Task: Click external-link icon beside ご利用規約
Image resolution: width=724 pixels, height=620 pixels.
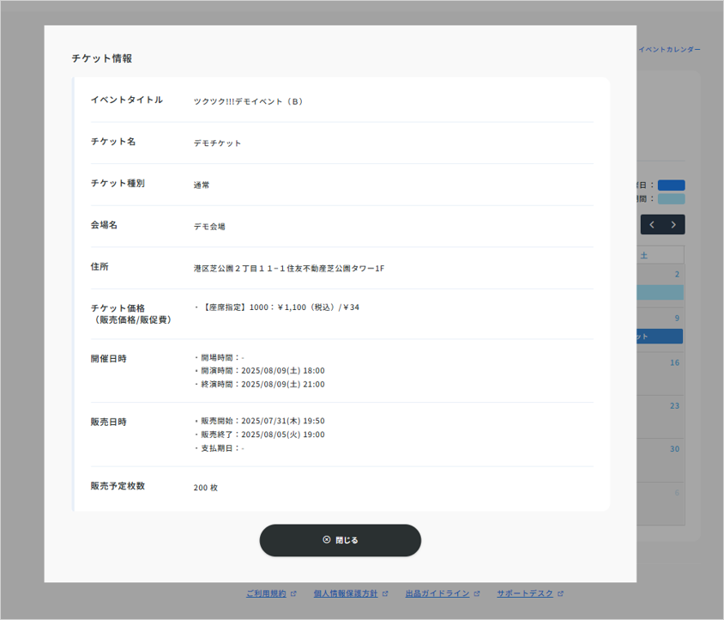Action: coord(293,593)
